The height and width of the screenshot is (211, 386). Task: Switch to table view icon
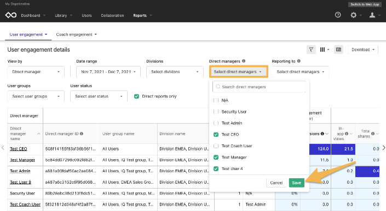pos(338,50)
